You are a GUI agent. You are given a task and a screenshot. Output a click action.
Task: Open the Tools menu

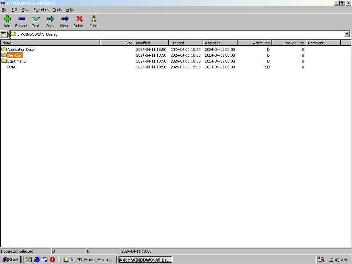[x=57, y=10]
